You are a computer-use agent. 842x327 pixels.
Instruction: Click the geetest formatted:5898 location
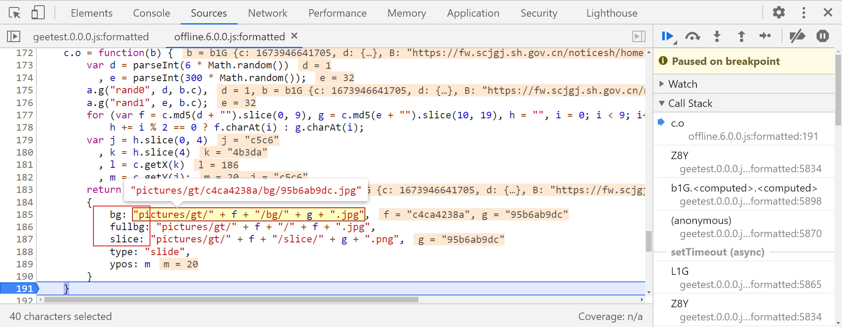click(750, 201)
